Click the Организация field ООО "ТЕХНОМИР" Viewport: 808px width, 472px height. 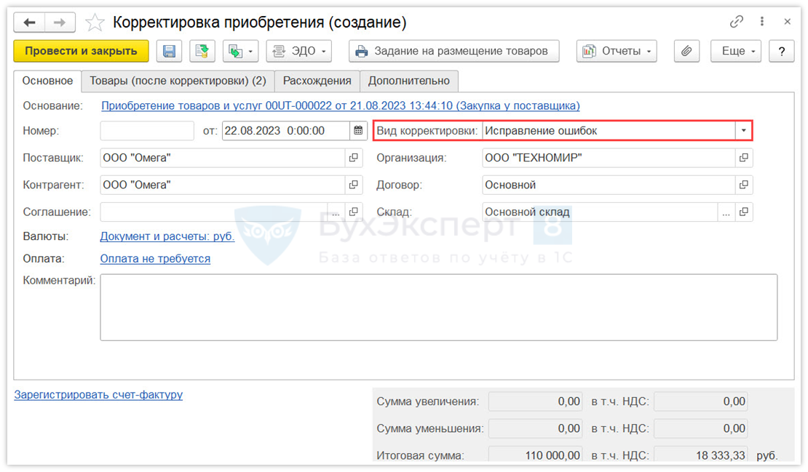[609, 158]
